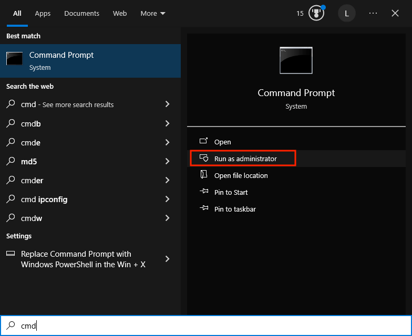Open the L user account avatar
412x336 pixels.
click(347, 14)
